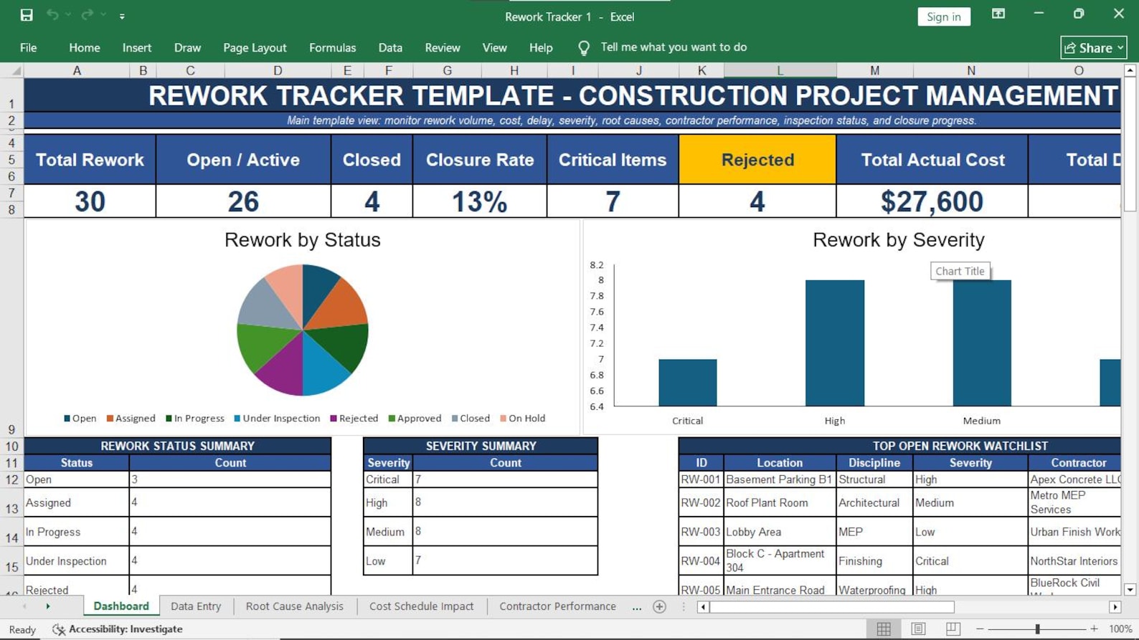Select the Dashboard sheet tab
Viewport: 1139px width, 640px height.
(x=121, y=606)
